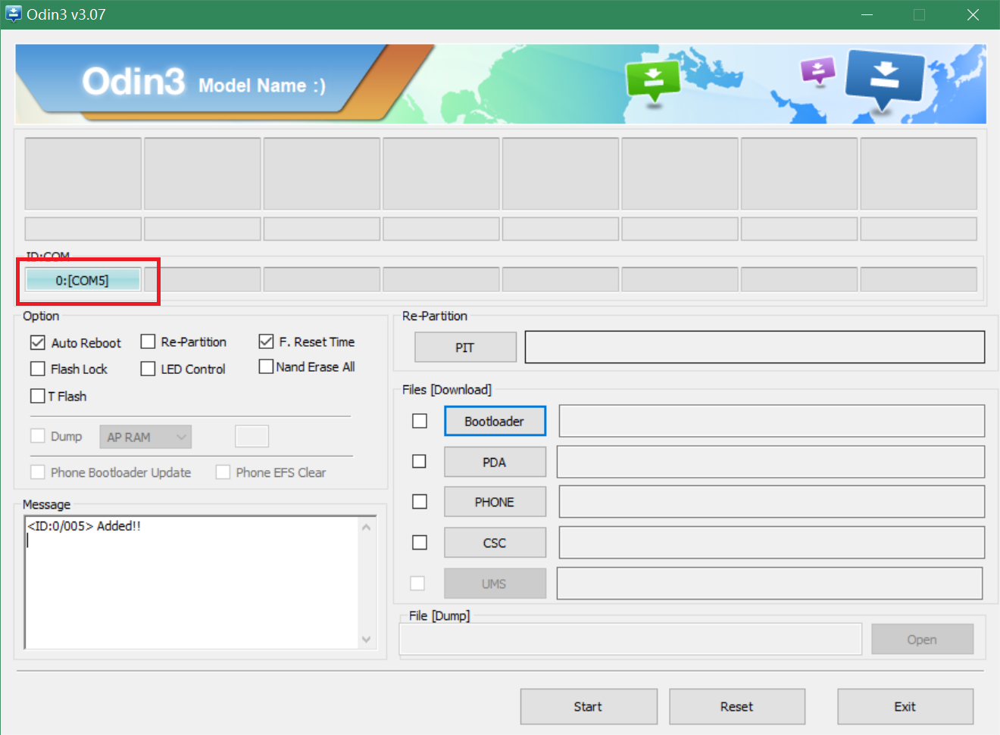Click the Odin3 app icon in title bar

point(14,14)
